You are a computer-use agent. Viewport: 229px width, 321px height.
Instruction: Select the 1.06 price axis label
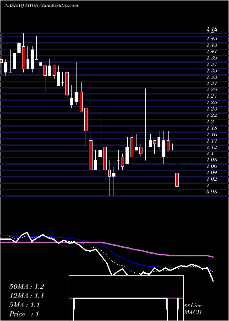pyautogui.click(x=212, y=166)
